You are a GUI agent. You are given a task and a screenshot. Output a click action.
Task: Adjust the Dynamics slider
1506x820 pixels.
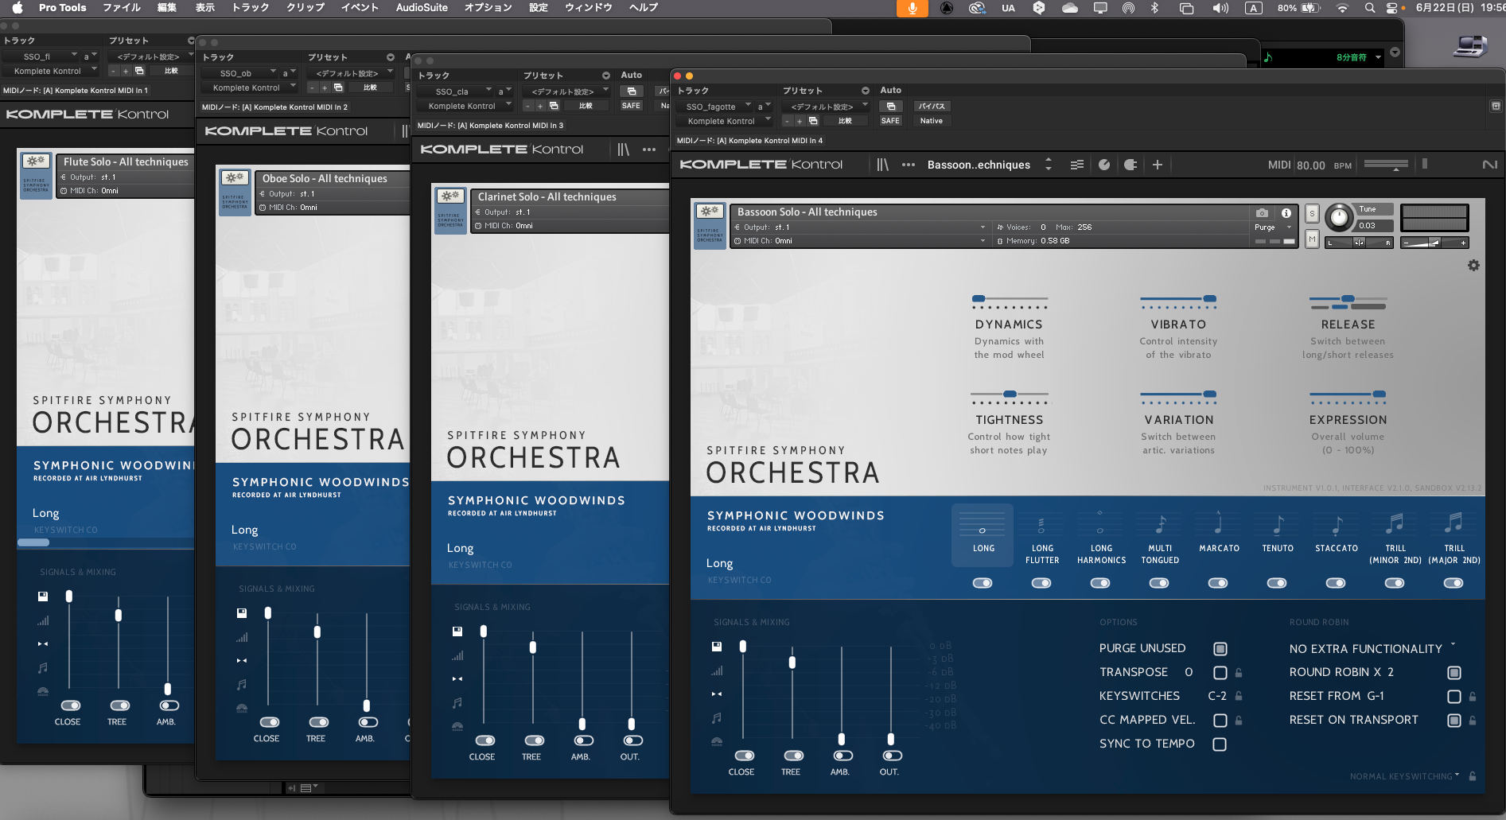[x=1010, y=301]
